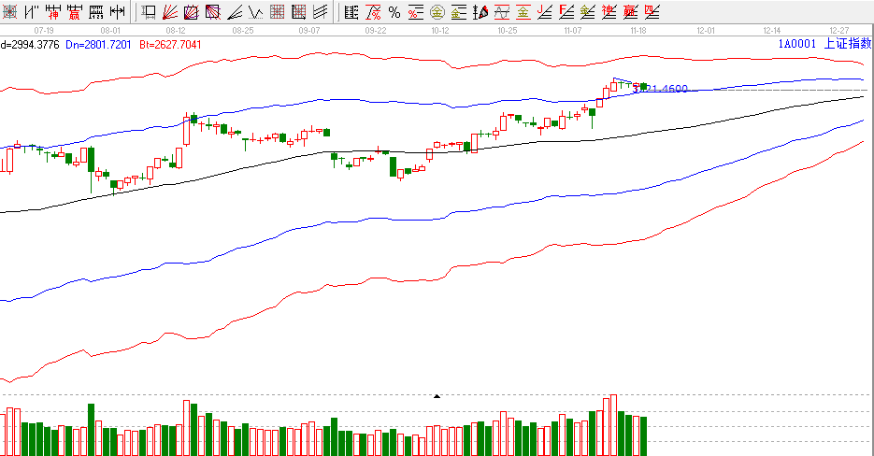Click the 10-25 date on time axis
The height and width of the screenshot is (456, 874).
[507, 30]
